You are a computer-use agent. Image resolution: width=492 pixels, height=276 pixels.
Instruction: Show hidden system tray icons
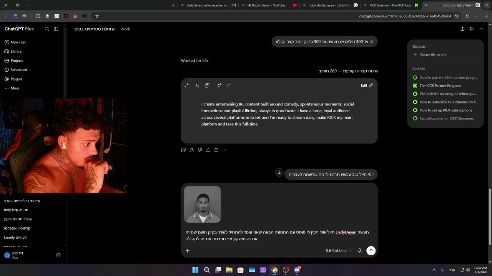(434, 270)
